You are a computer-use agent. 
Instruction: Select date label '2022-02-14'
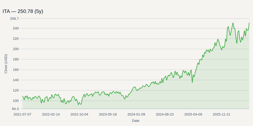click(x=51, y=114)
